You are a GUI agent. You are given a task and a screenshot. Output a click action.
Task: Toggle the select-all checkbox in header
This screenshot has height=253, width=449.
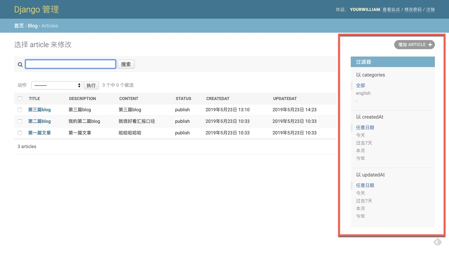point(20,99)
